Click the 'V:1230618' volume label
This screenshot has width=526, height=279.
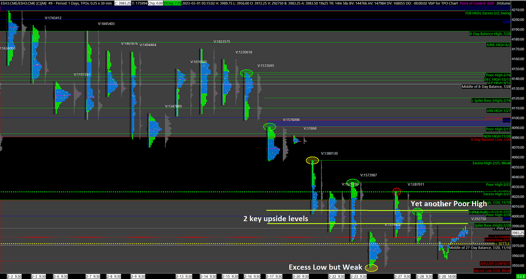click(244, 52)
